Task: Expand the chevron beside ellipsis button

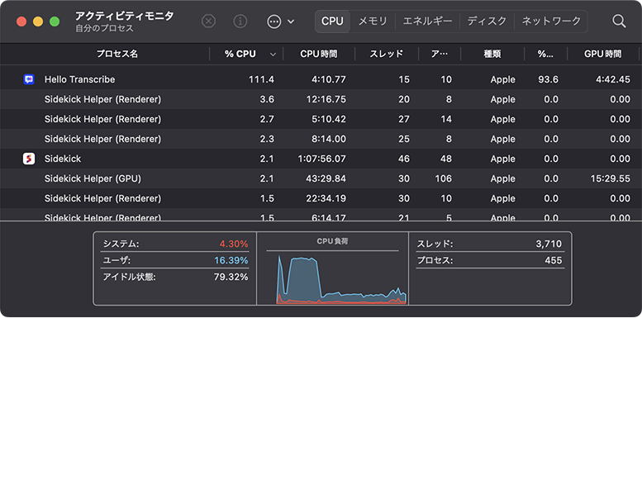Action: (291, 21)
